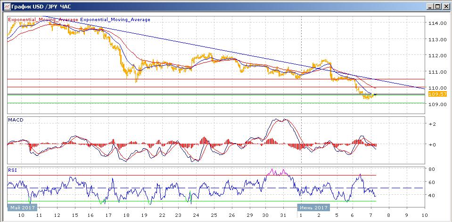This screenshot has width=452, height=222.
Task: Click the chart icon in the title bar
Action: tap(6, 6)
